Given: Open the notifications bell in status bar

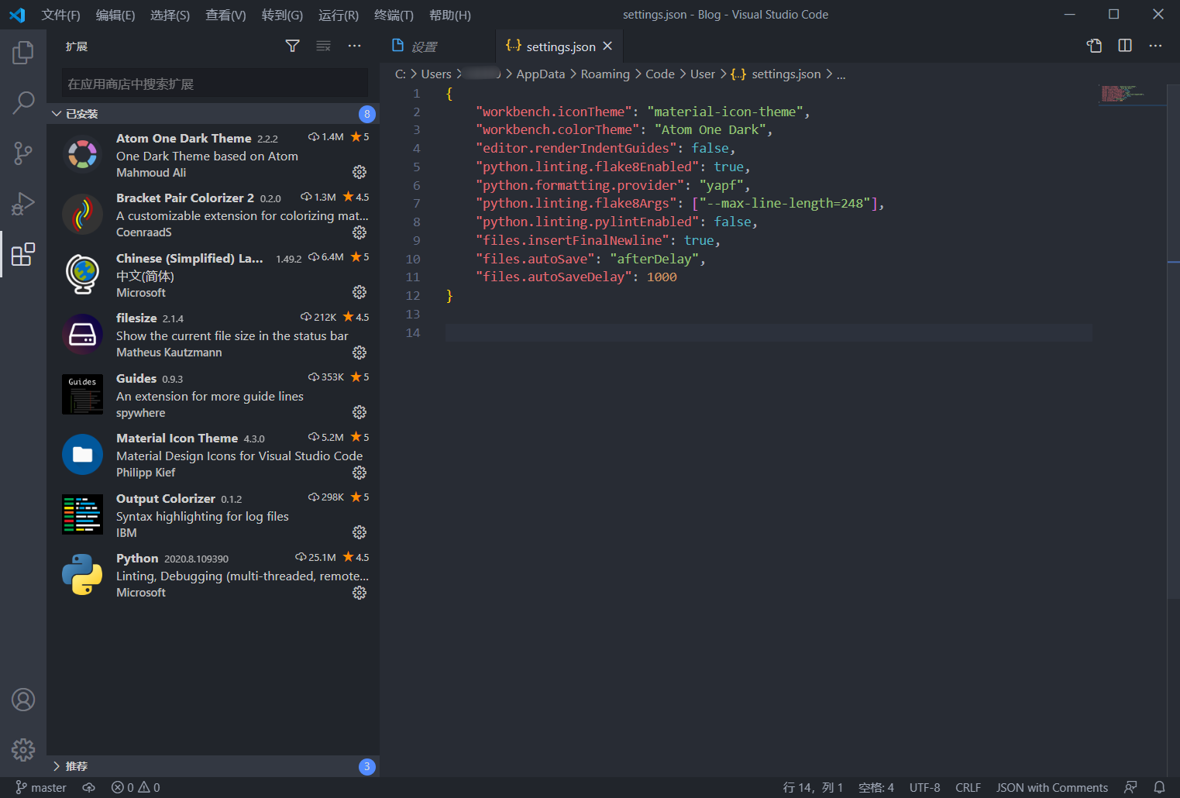Looking at the screenshot, I should pyautogui.click(x=1159, y=787).
